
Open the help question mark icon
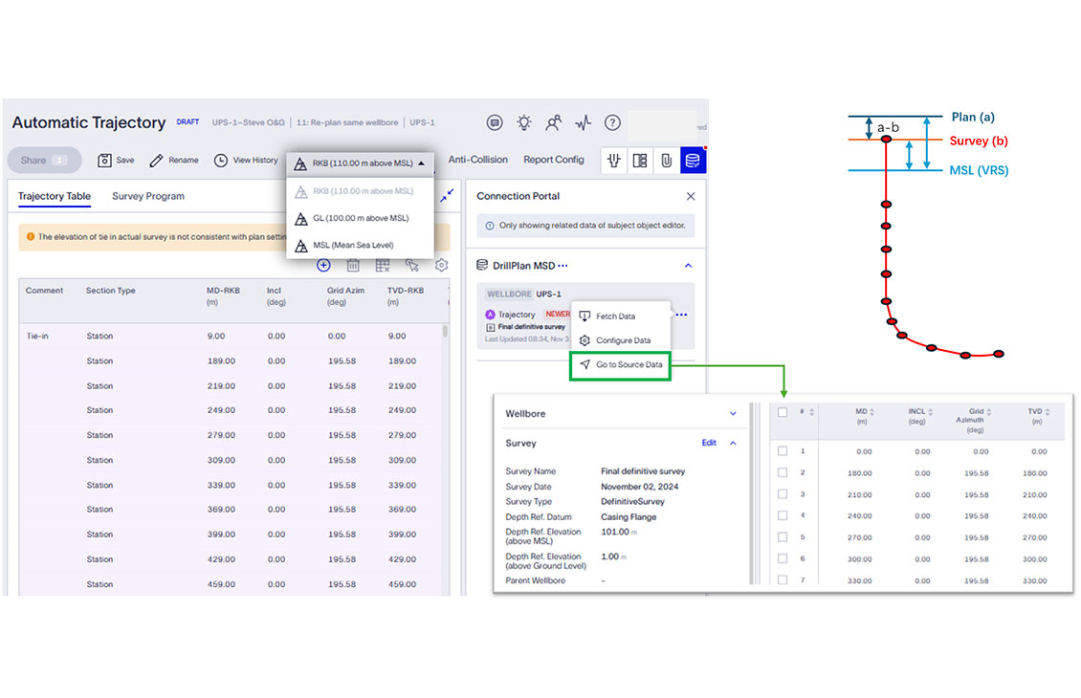(612, 122)
